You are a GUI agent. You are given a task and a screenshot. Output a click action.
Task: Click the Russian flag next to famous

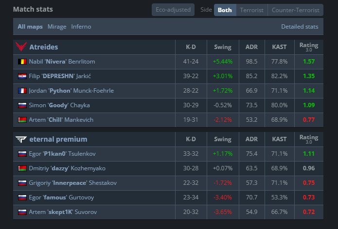click(x=22, y=197)
